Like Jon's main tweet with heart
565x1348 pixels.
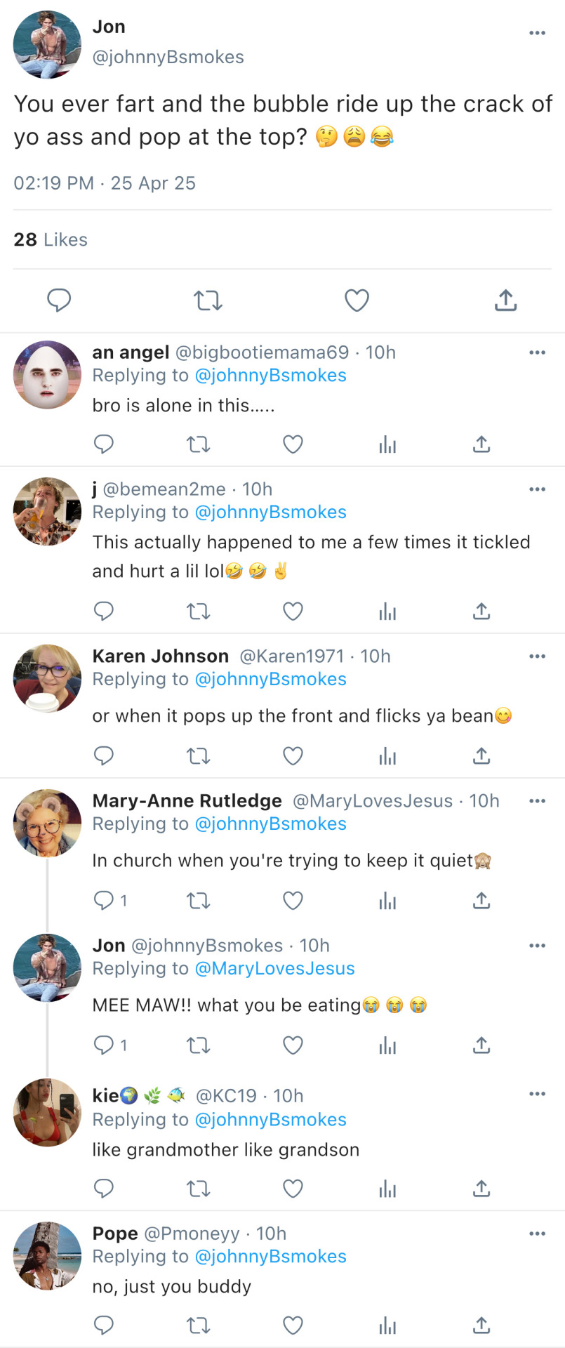357,300
